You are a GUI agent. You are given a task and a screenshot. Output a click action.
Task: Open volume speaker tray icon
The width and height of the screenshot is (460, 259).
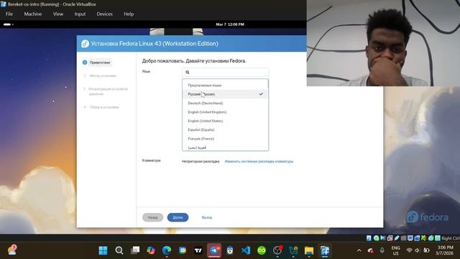point(418,250)
